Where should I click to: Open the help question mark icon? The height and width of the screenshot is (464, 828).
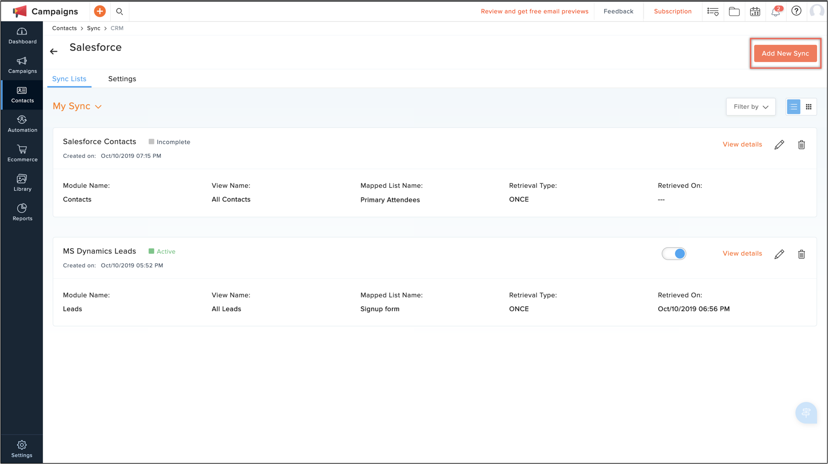tap(797, 11)
